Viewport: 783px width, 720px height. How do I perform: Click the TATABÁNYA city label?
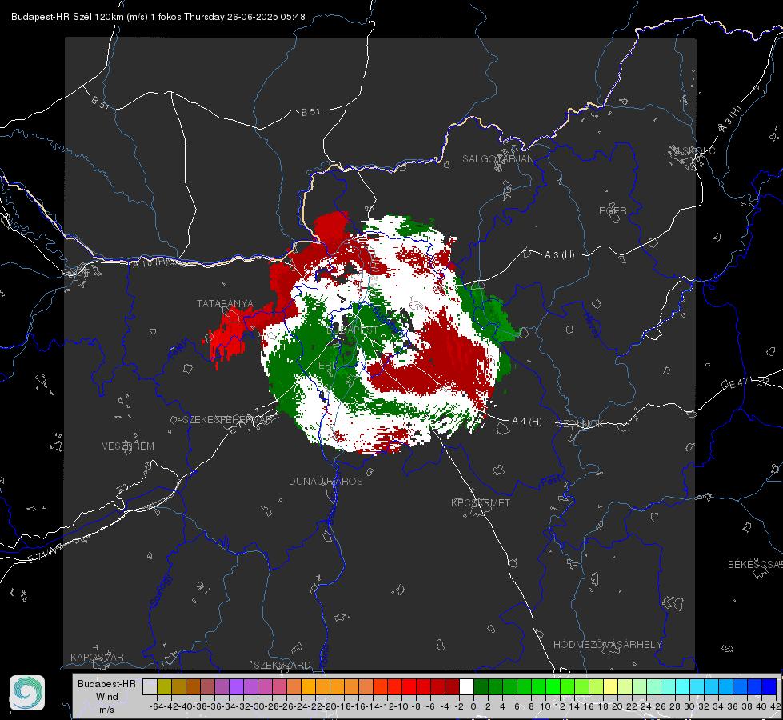(x=225, y=304)
